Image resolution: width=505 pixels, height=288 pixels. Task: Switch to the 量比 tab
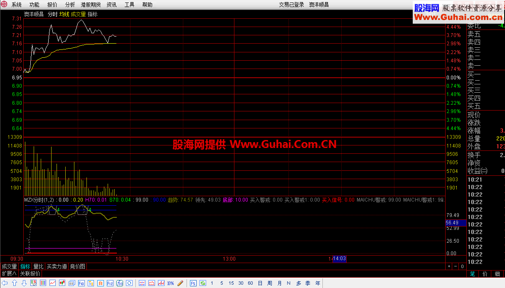pyautogui.click(x=38, y=266)
